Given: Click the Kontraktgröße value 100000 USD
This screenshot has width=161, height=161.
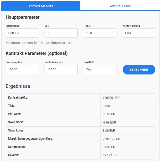Looking at the screenshot, I should click(x=111, y=98).
